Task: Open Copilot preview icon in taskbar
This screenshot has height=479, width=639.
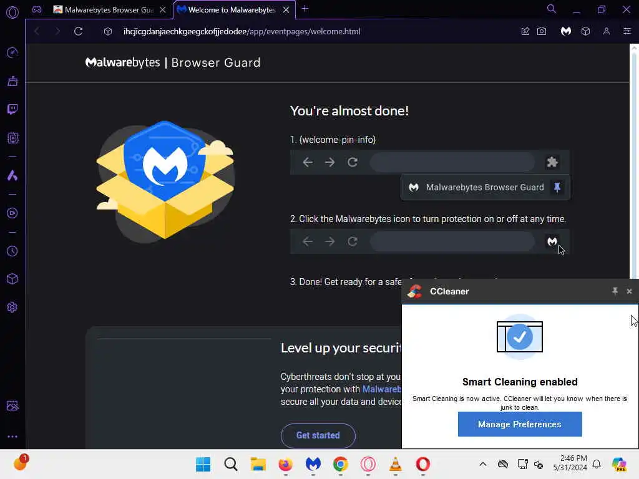Action: pos(619,464)
